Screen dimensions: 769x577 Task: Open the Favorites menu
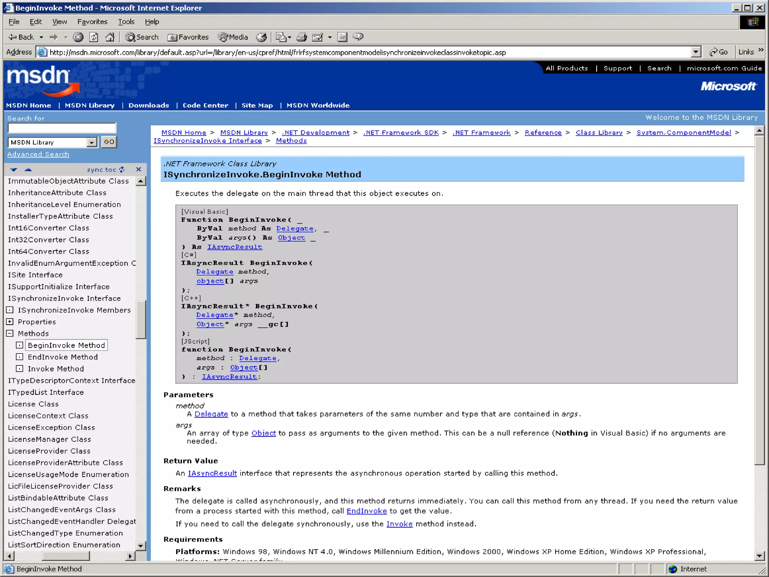tap(92, 22)
